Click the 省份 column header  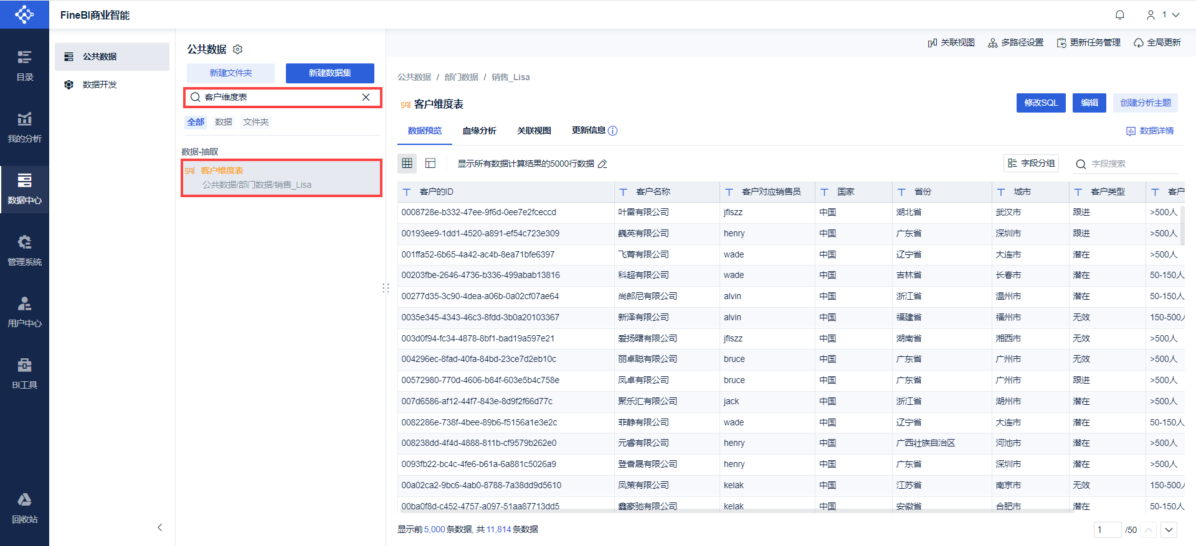click(942, 192)
